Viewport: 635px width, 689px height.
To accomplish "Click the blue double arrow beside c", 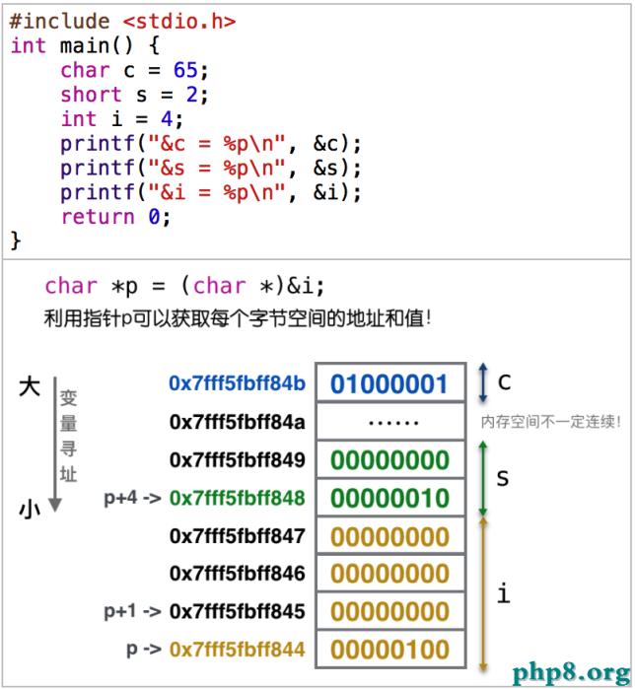I will 482,383.
